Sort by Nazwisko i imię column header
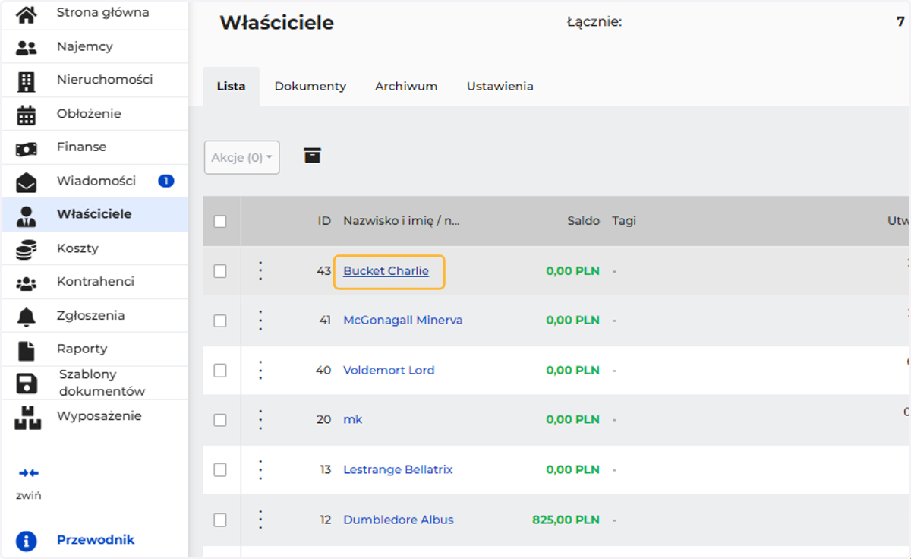The image size is (911, 559). coord(402,221)
